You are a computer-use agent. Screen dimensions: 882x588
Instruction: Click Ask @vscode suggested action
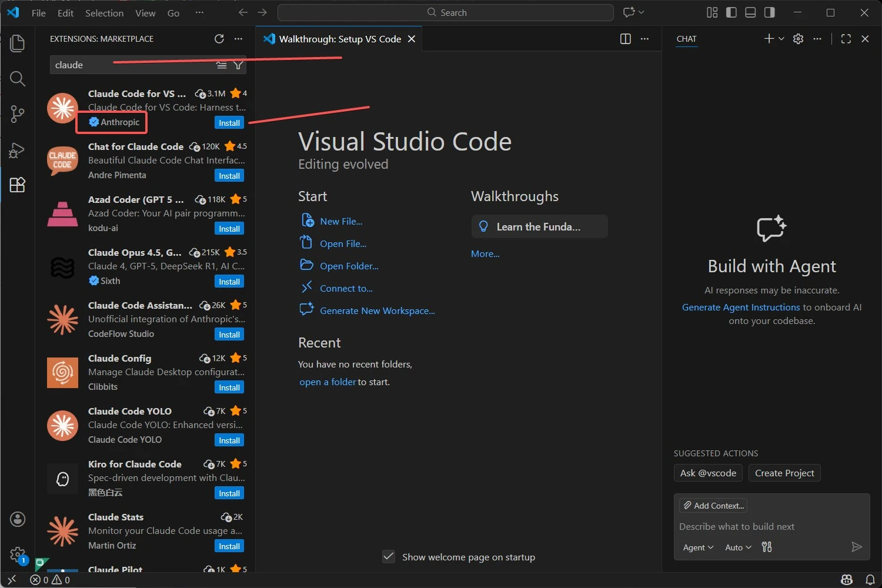(x=708, y=473)
